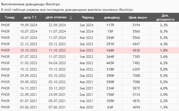The image size is (179, 111).
Task: Click yield value 1,8%
Action: (164, 50)
